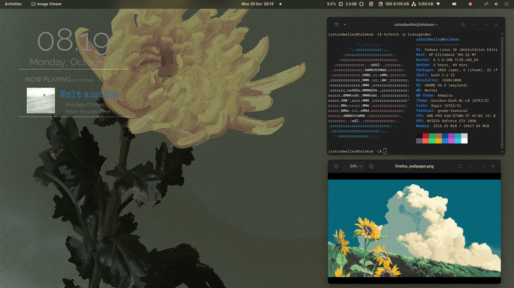Open the Image Viewer three-dot menu
The height and width of the screenshot is (288, 514).
click(x=471, y=166)
